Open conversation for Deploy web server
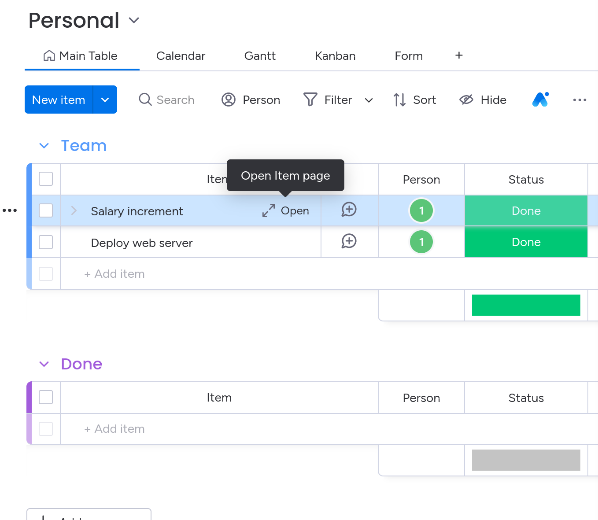This screenshot has width=598, height=520. coord(349,242)
